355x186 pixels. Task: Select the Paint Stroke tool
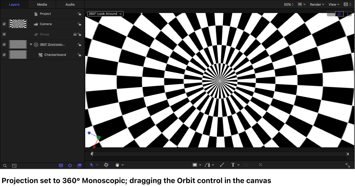pyautogui.click(x=222, y=165)
